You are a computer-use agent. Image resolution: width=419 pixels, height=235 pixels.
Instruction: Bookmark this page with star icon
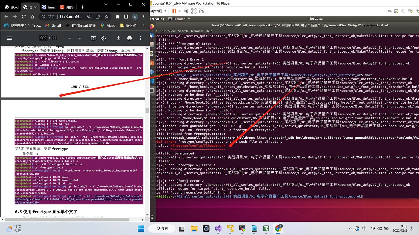pyautogui.click(x=107, y=17)
